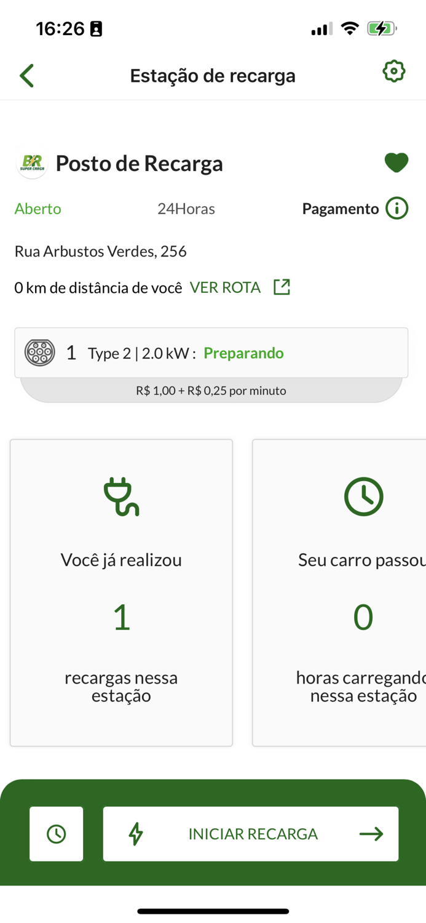Open VER ROTA directions link
The image size is (426, 923).
click(x=225, y=287)
